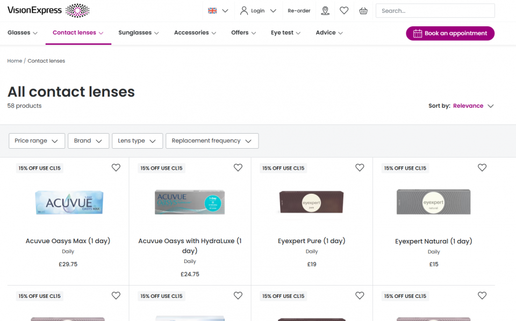Go to Home breadcrumb link

tap(15, 61)
